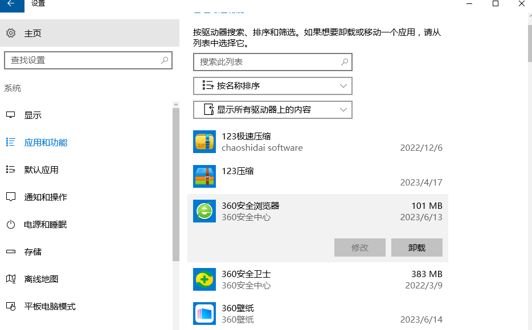Click the 平板电脑模式 sidebar icon
Screen dimensions: 532x330
pyautogui.click(x=13, y=306)
